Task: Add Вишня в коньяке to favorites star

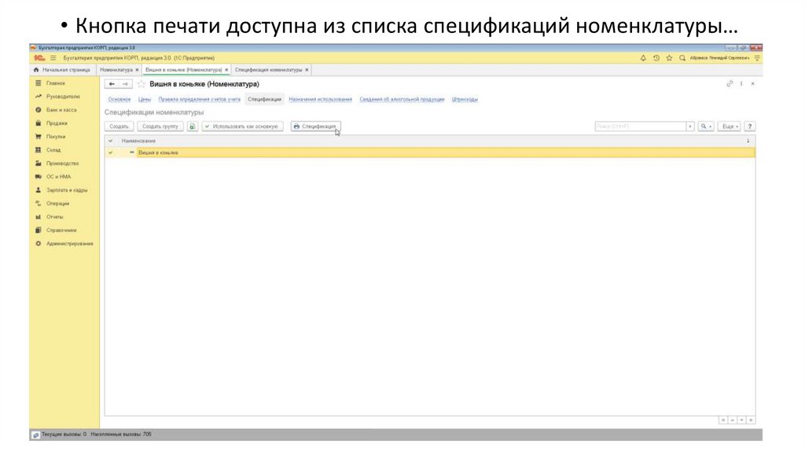Action: (x=142, y=84)
